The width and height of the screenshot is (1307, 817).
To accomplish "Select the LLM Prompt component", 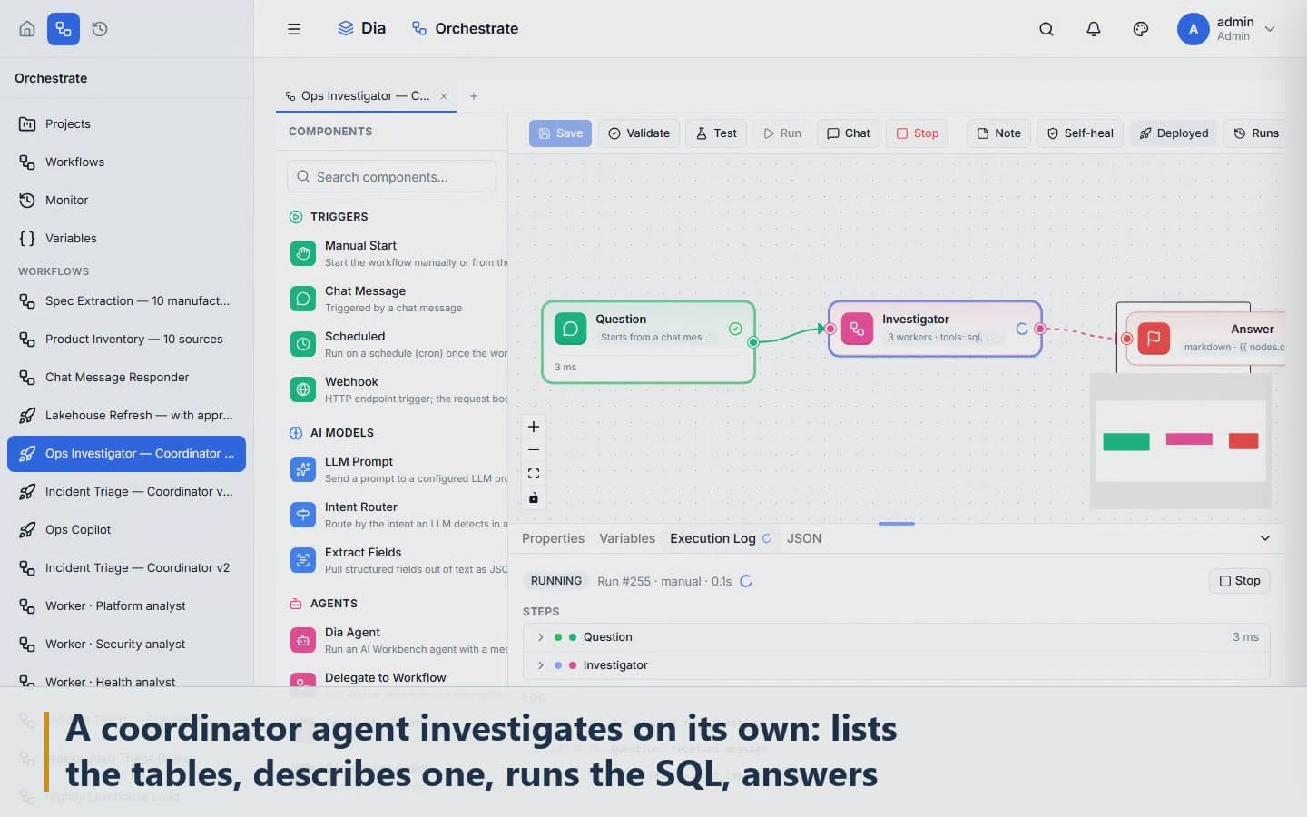I will [398, 469].
